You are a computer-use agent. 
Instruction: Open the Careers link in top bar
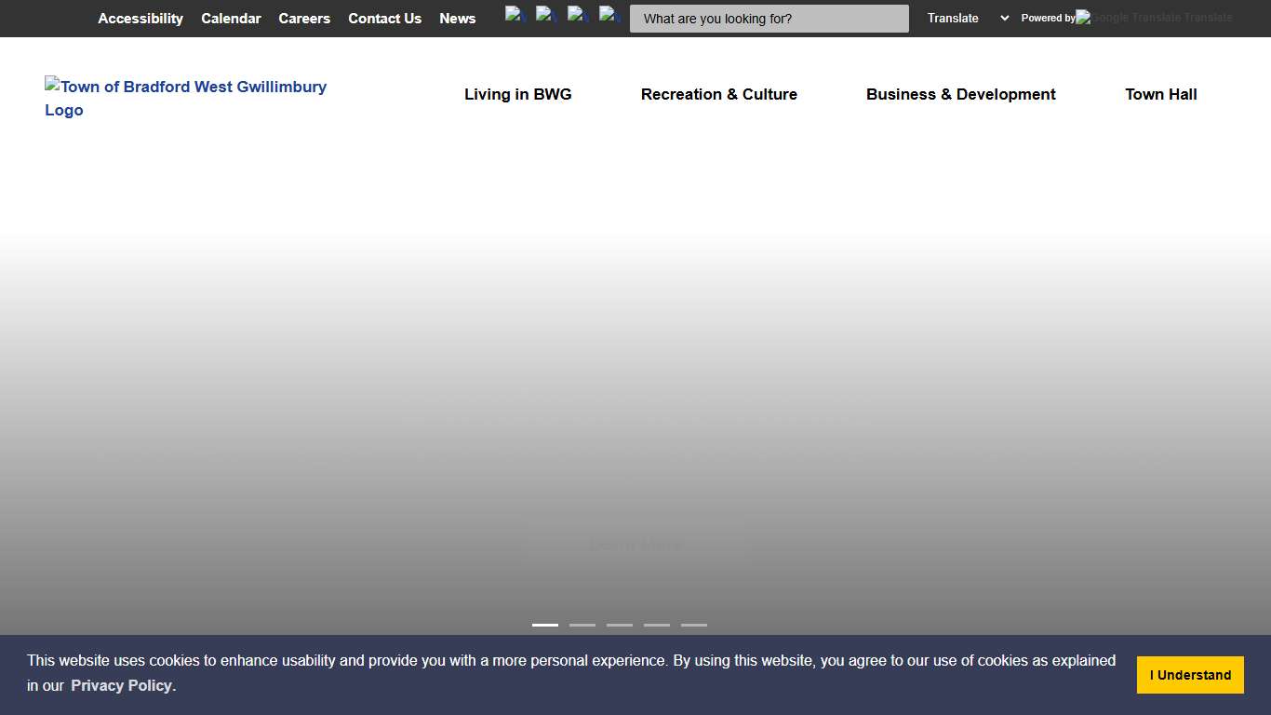(304, 19)
